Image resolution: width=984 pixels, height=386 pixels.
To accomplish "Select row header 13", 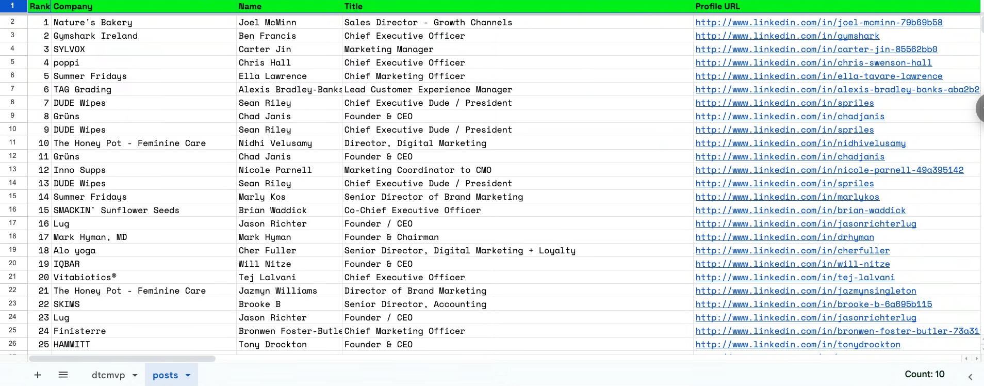I will click(x=13, y=169).
